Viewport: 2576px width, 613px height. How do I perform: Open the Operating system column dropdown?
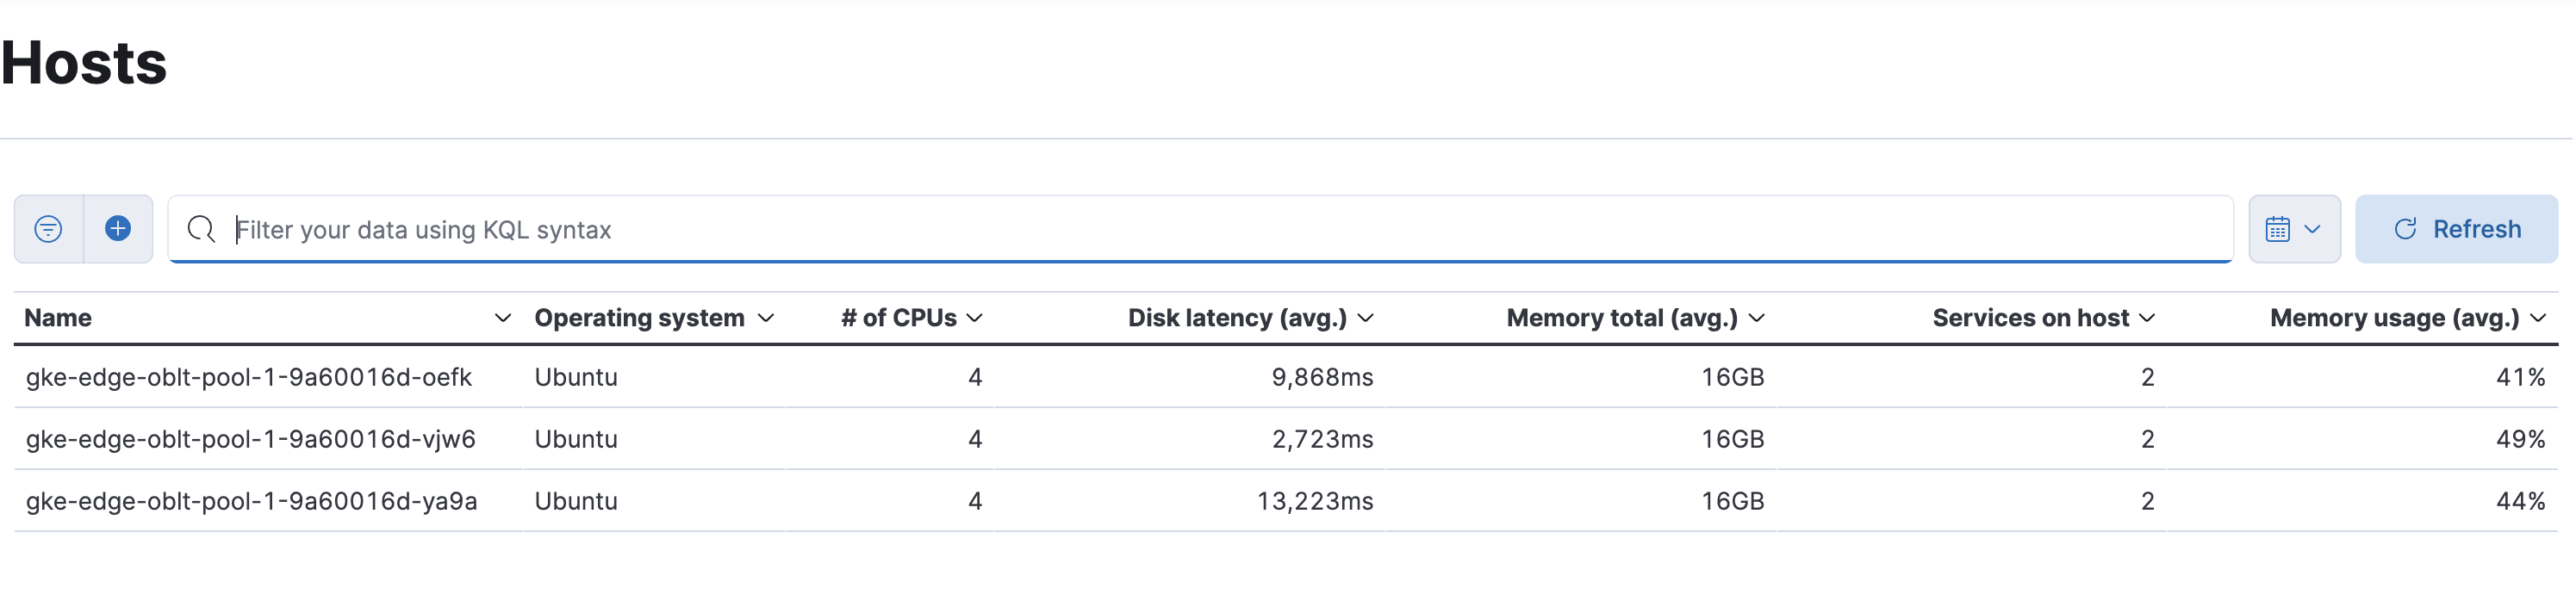point(767,318)
